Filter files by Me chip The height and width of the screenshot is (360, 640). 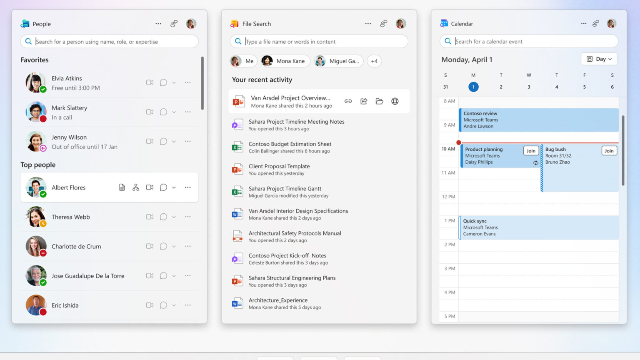(x=244, y=61)
